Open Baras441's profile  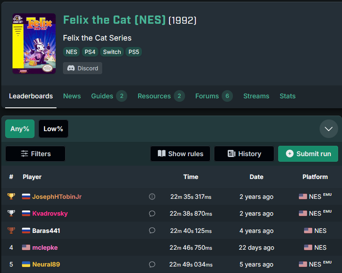[x=46, y=231]
